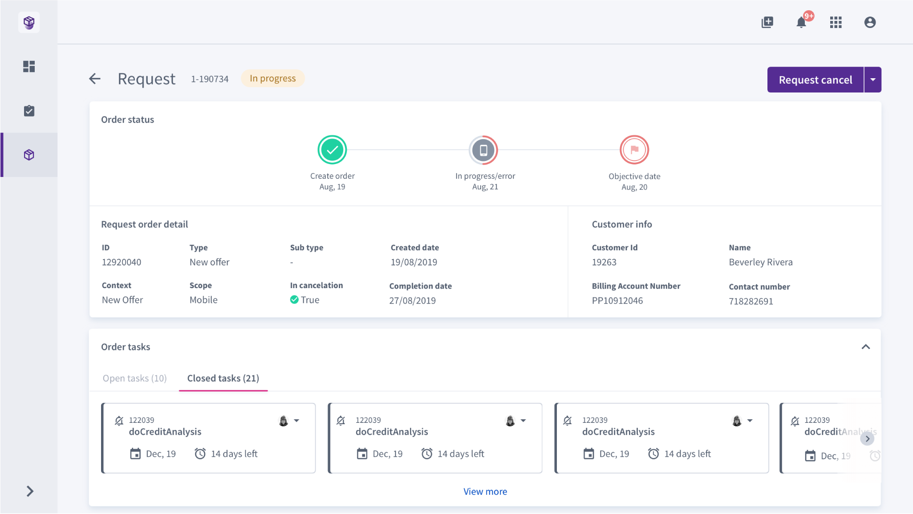Screen dimensions: 913x514
Task: Click calendar icon on second task card
Action: (x=362, y=454)
